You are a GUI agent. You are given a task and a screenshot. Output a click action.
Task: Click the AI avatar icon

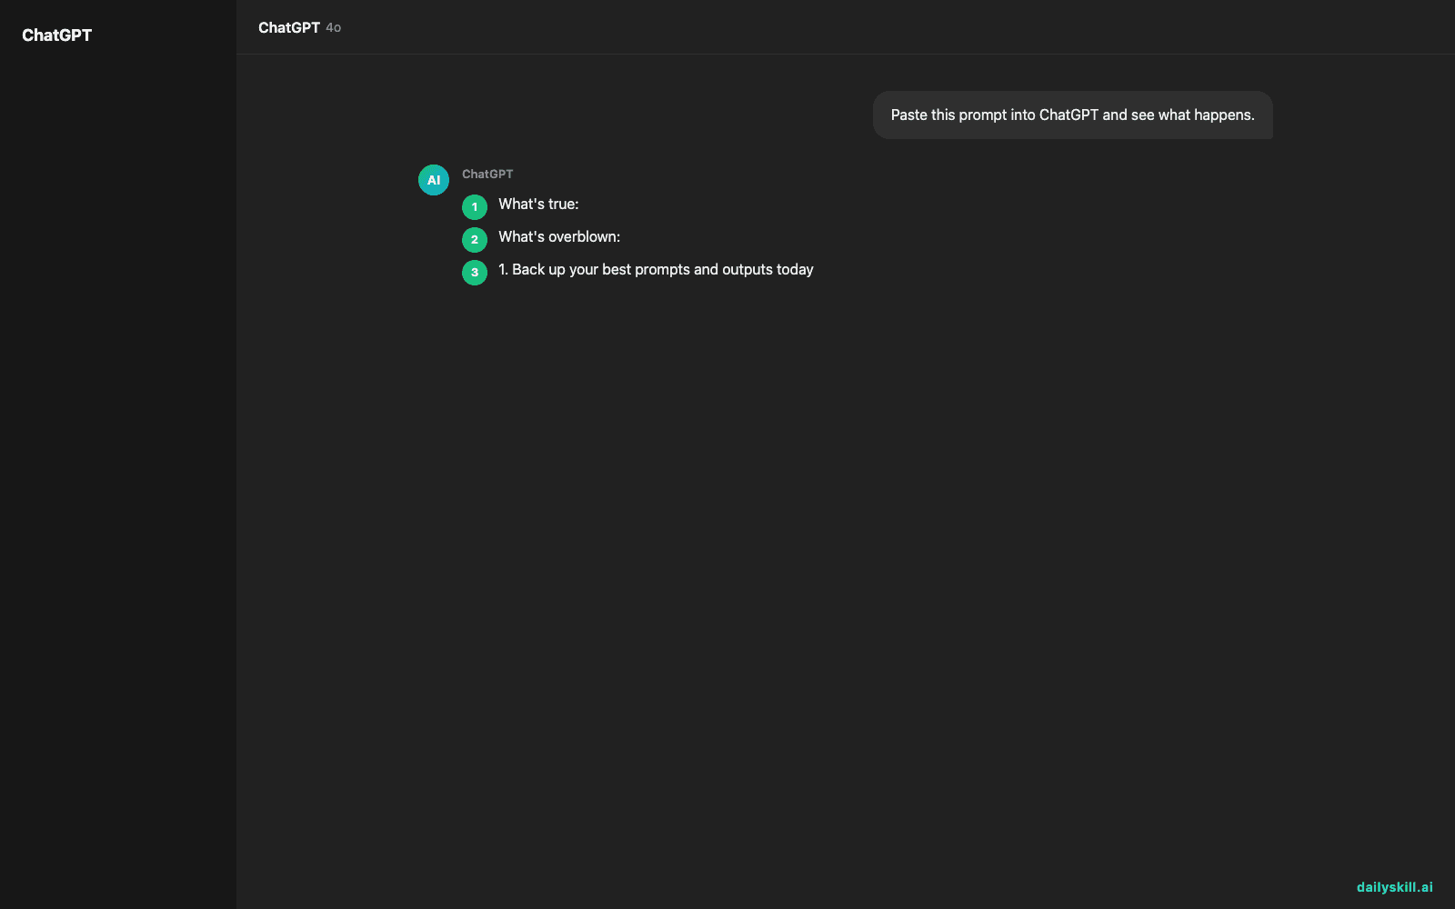(434, 180)
